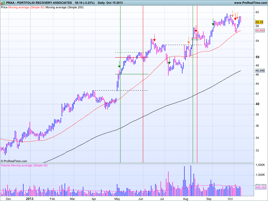Screen dimensions: 268x201
Task: Click the 1,000K volume axis label
Action: pos(260,175)
